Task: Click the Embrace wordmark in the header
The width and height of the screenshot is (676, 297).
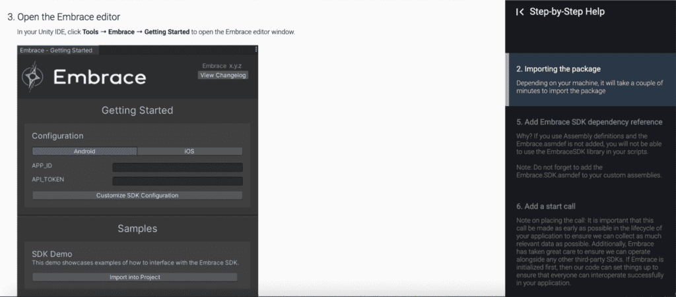Action: [x=100, y=78]
